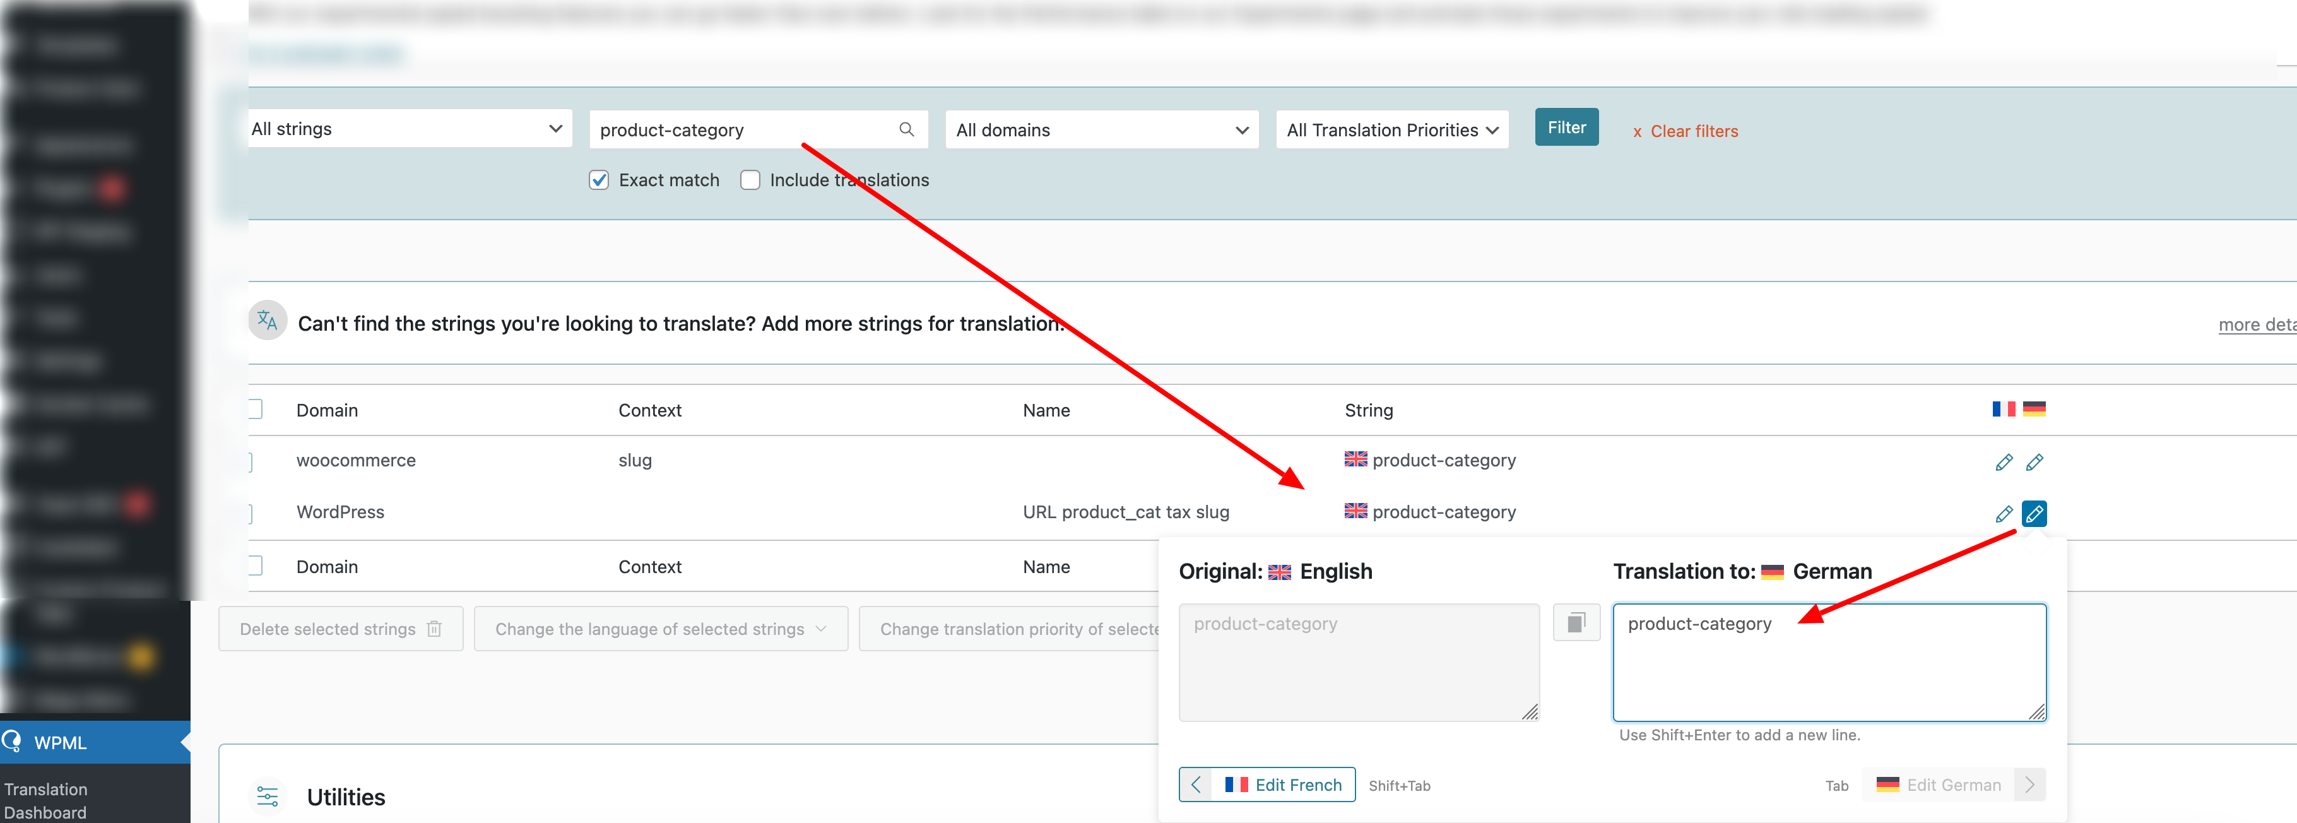
Task: Copy original text into translation field
Action: click(x=1576, y=622)
